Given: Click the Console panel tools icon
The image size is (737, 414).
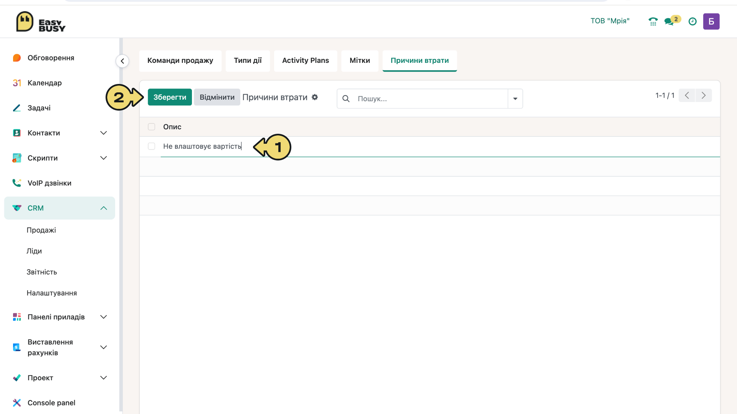Looking at the screenshot, I should coord(17,403).
